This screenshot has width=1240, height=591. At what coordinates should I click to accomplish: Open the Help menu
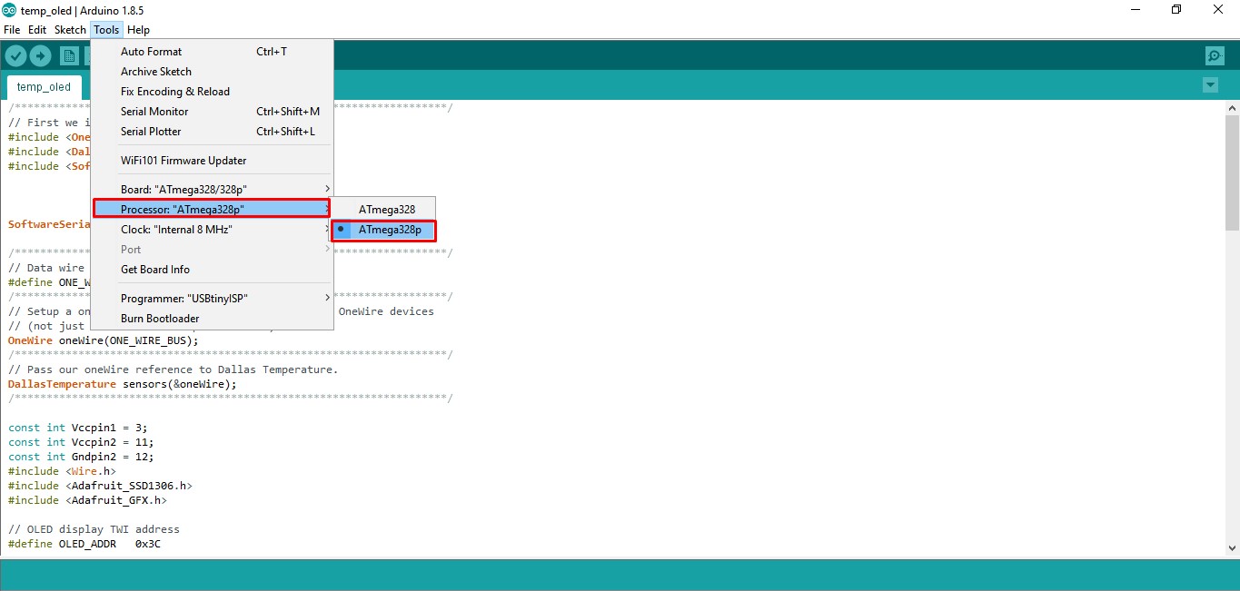138,30
